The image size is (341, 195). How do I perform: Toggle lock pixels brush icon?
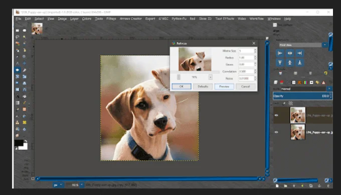point(284,103)
